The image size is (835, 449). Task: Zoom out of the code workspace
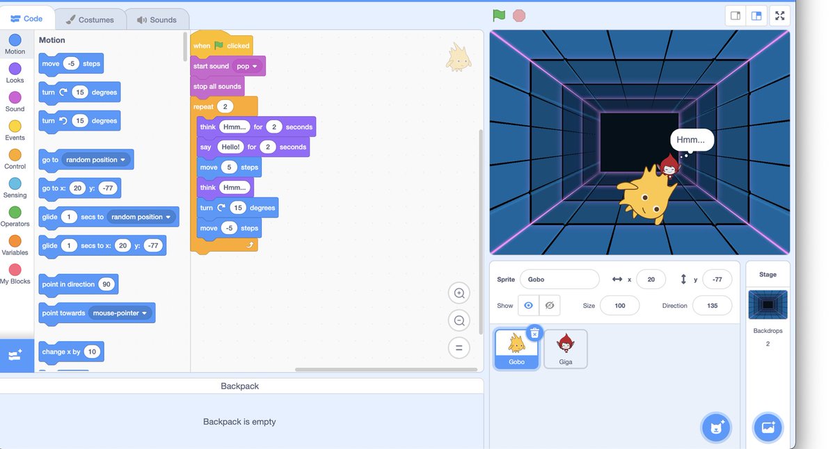tap(459, 320)
